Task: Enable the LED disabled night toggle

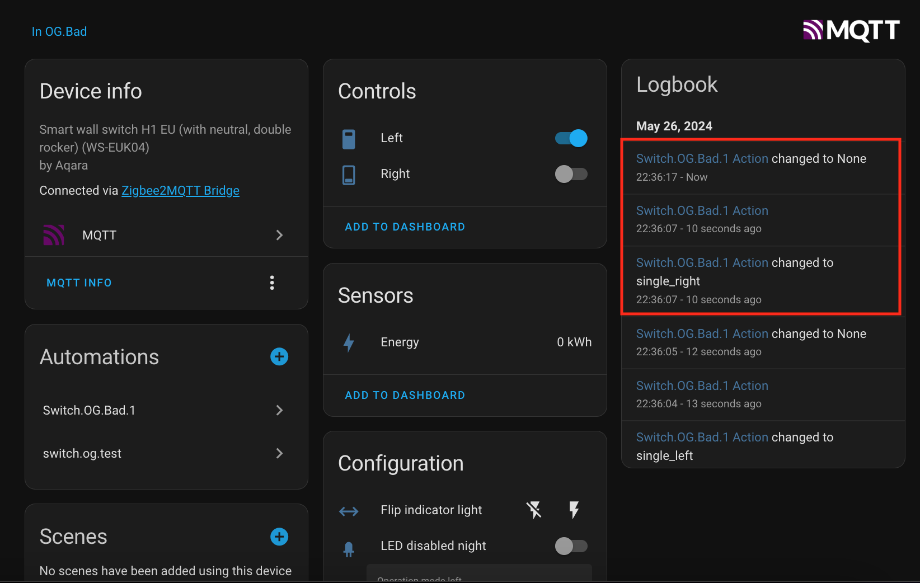Action: coord(571,546)
